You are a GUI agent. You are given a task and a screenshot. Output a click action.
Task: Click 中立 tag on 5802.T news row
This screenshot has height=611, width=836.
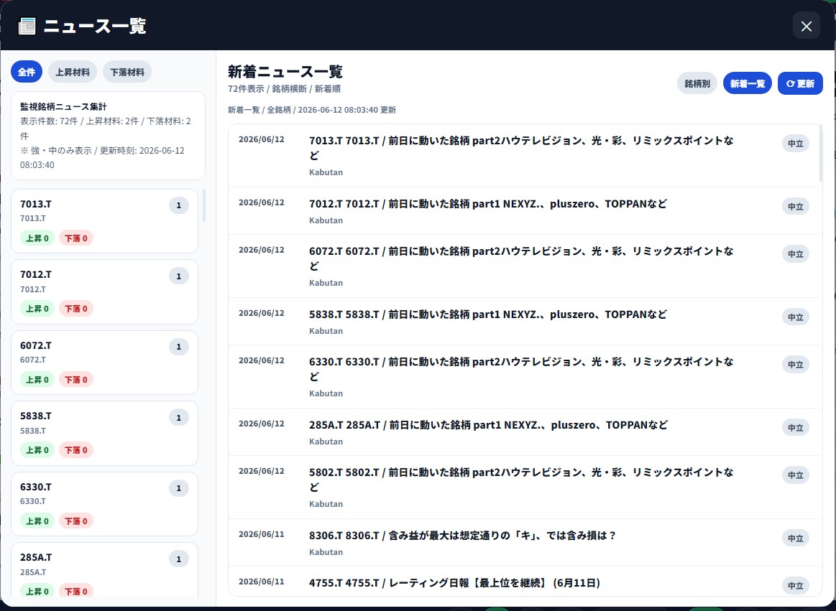[796, 475]
